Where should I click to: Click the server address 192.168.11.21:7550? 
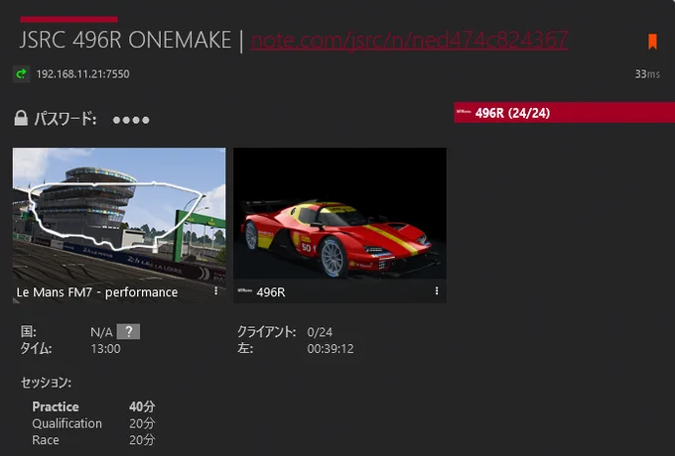point(82,74)
